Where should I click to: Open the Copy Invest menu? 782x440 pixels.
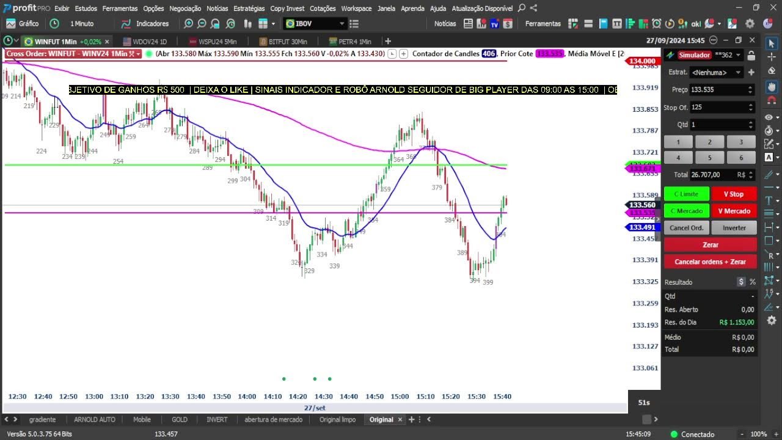tap(287, 9)
